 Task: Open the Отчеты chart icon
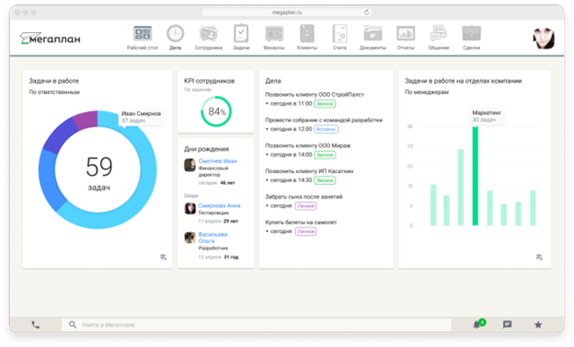[x=406, y=34]
